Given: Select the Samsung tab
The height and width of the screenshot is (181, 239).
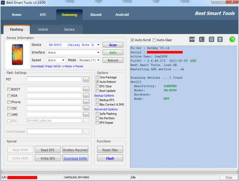Looking at the screenshot, I should [70, 15].
